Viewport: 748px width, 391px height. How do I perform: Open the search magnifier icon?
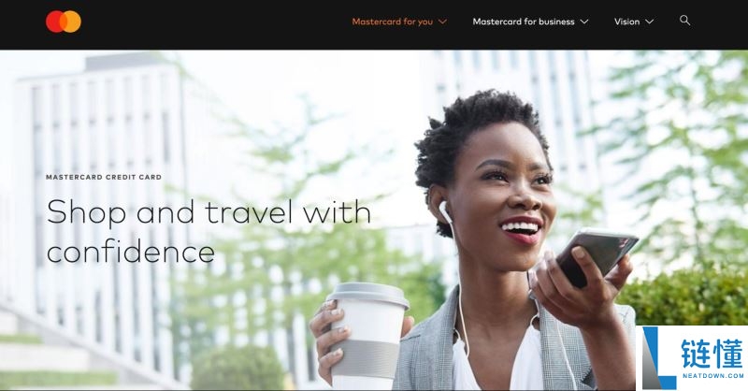pyautogui.click(x=684, y=21)
